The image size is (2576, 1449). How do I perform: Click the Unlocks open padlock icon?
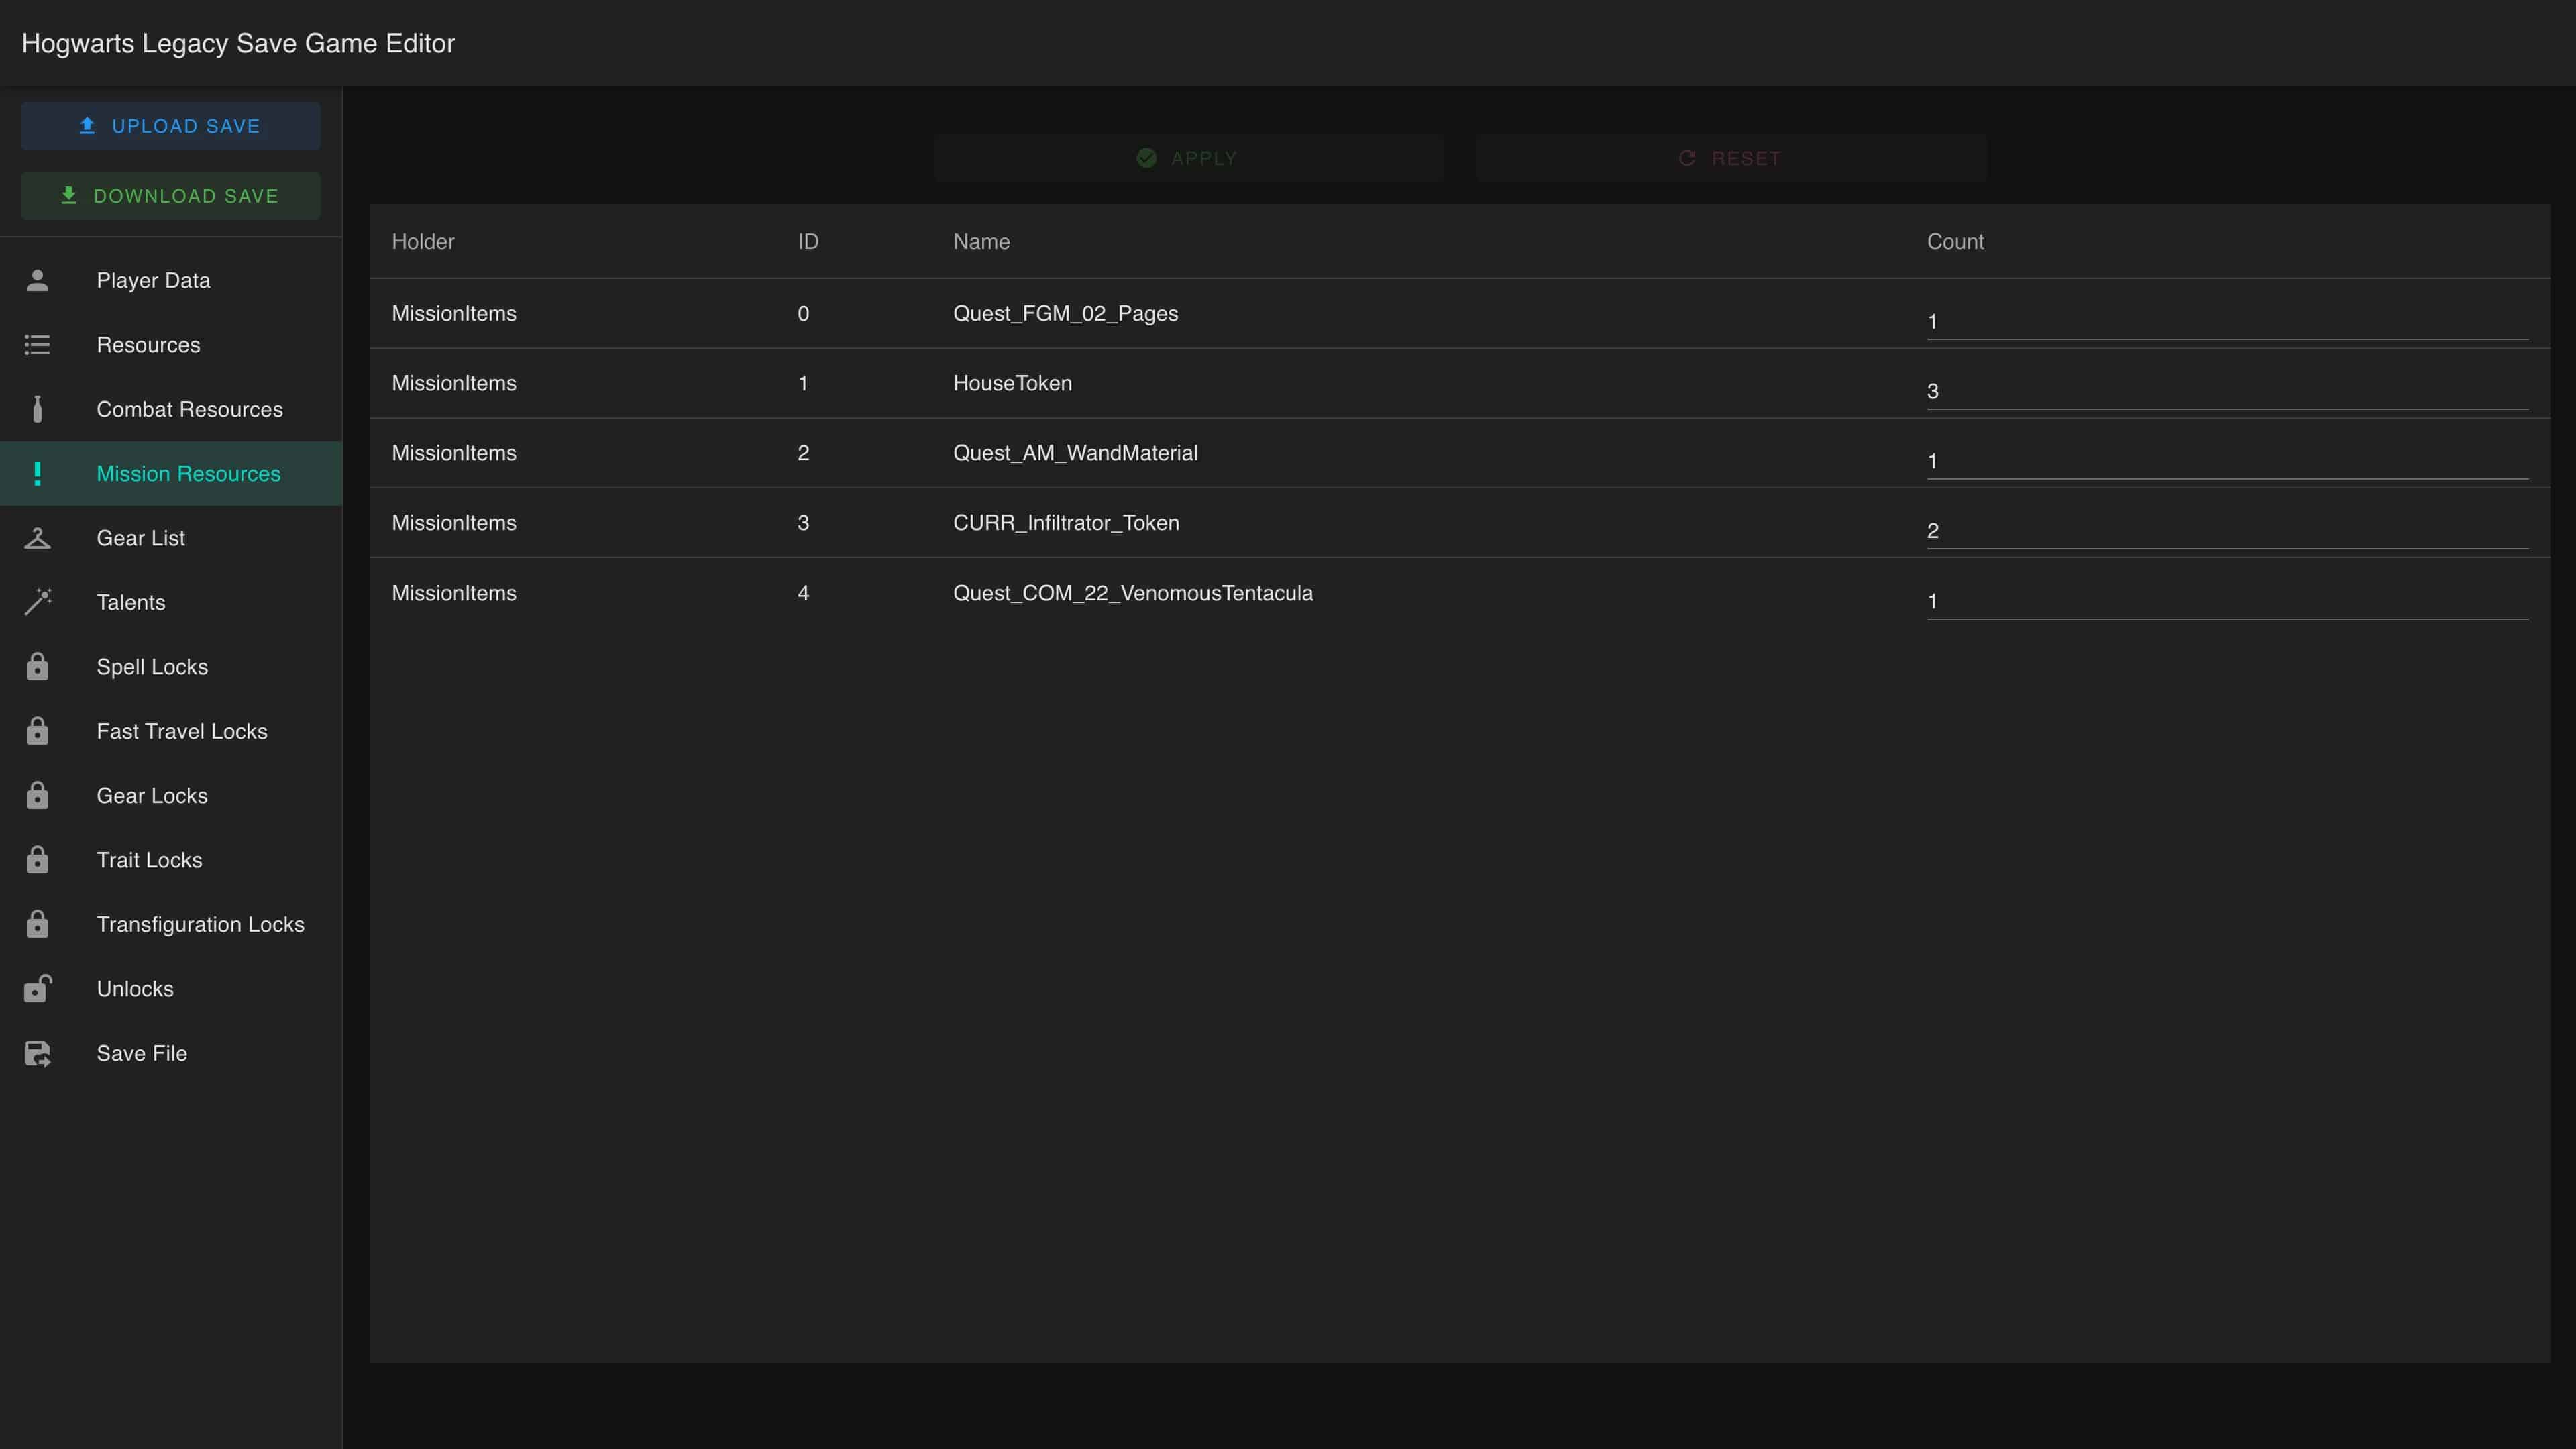point(37,988)
